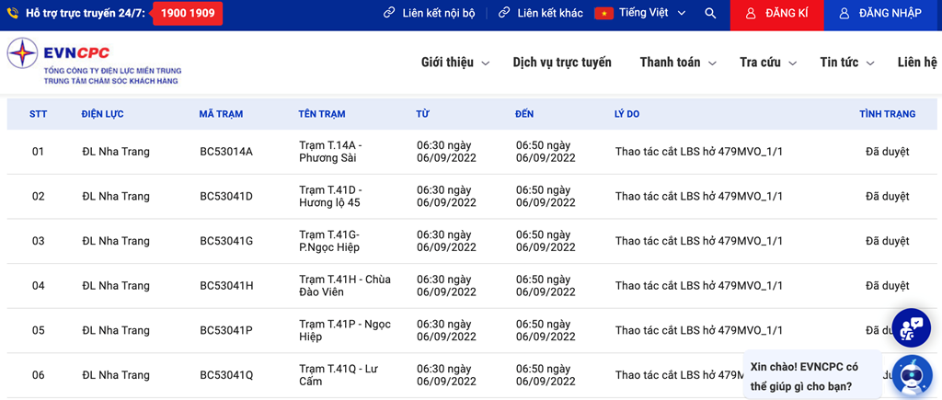The width and height of the screenshot is (942, 400).
Task: Open the chat robot assistant icon
Action: coord(911,376)
